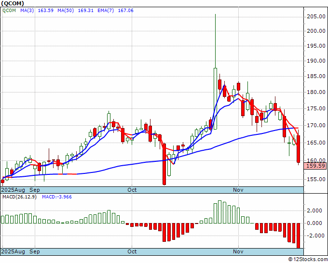Click the 170.00 price axis label
The height and width of the screenshot is (263, 328).
click(x=316, y=125)
